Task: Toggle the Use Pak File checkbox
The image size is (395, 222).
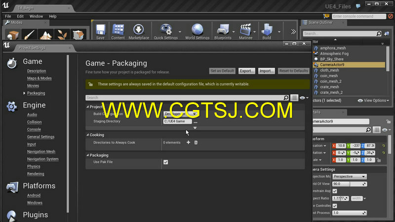Action: coord(166,162)
